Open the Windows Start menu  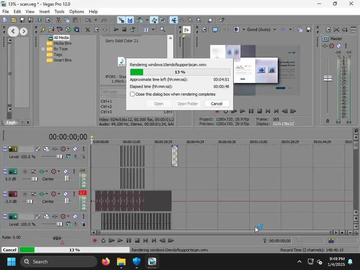point(11,262)
